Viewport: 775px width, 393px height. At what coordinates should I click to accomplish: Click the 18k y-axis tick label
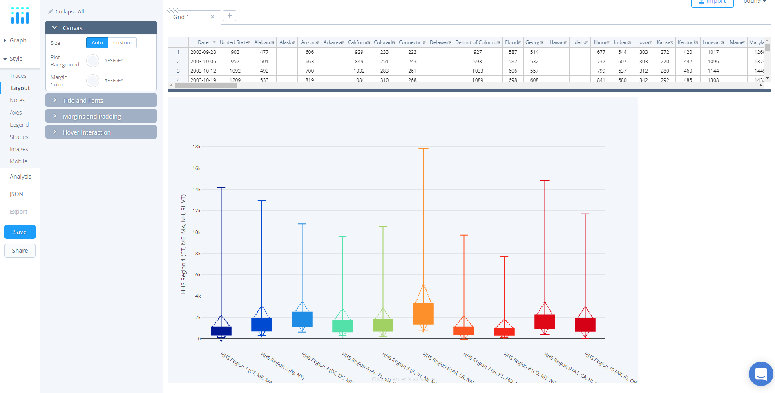point(197,147)
